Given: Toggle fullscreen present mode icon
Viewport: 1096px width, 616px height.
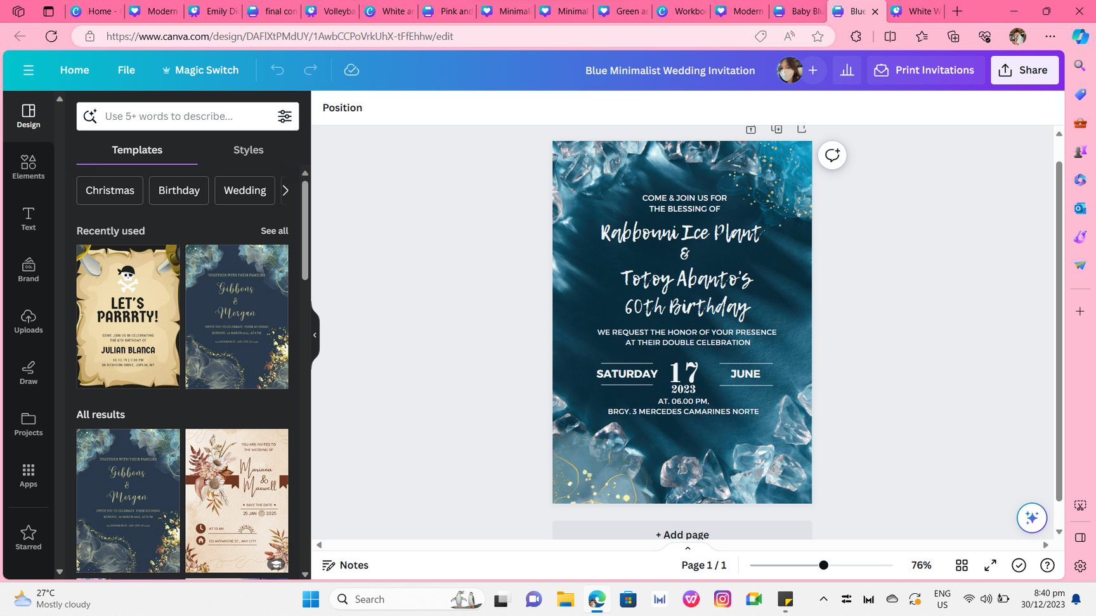Looking at the screenshot, I should (990, 565).
